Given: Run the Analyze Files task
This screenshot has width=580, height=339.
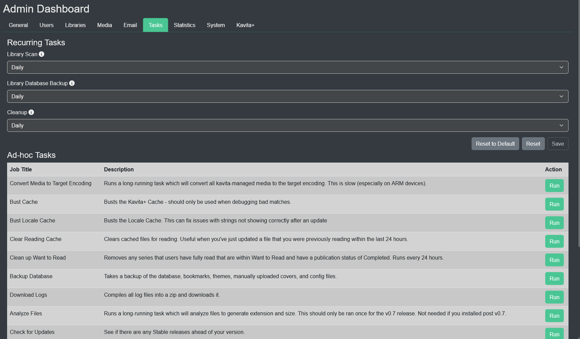Looking at the screenshot, I should 554,316.
